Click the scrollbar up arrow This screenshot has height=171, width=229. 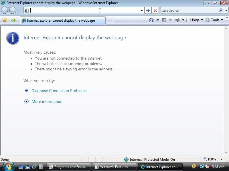[x=226, y=28]
